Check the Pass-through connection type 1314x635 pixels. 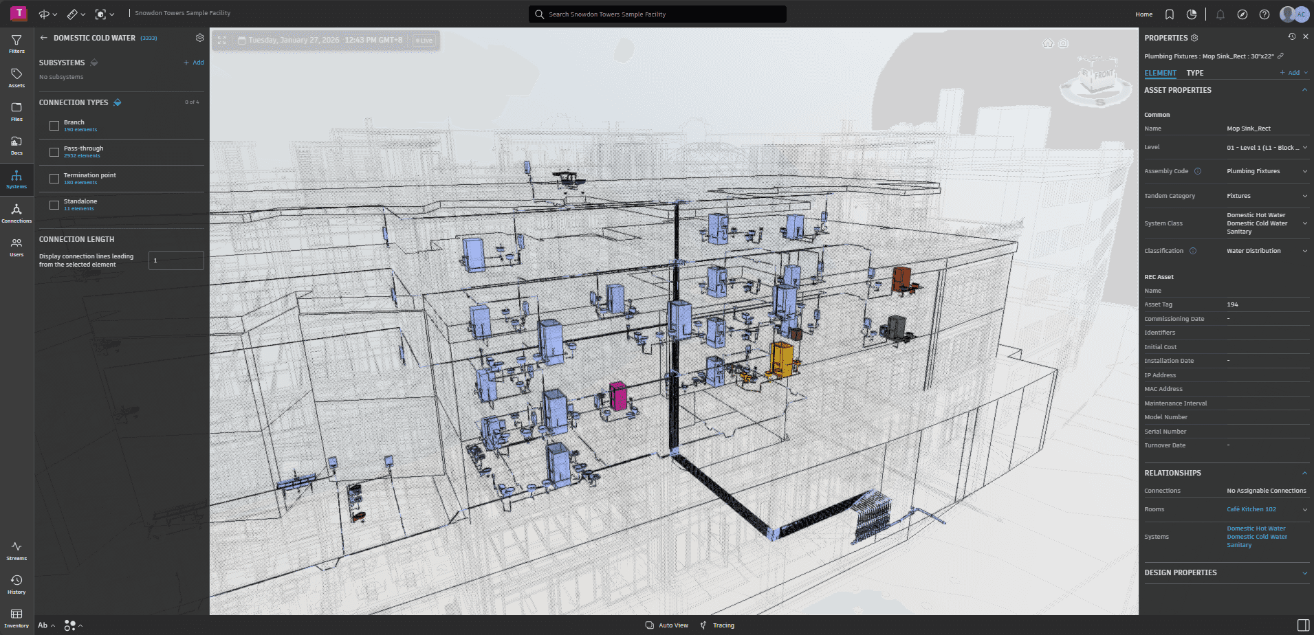(54, 152)
